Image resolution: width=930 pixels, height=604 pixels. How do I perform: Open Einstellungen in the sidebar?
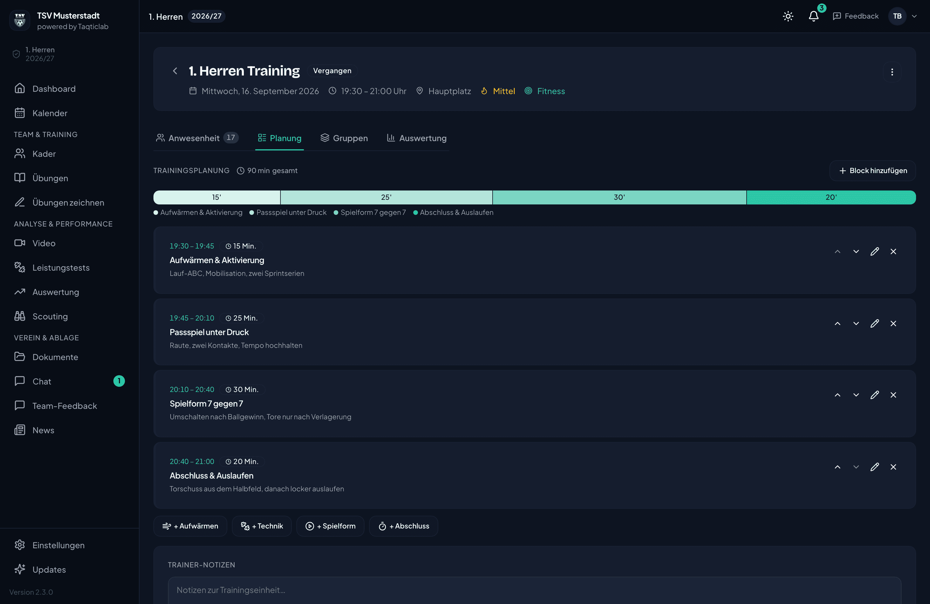point(69,545)
